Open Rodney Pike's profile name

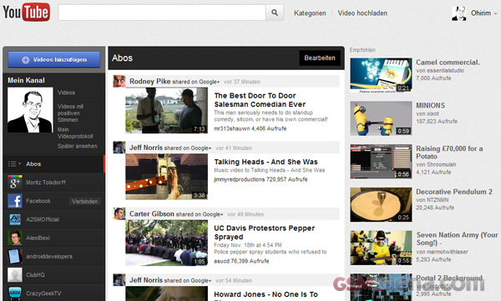point(149,82)
